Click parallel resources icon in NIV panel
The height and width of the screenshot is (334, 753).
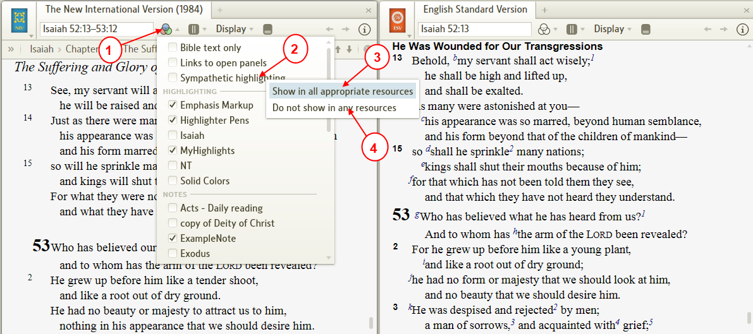click(193, 29)
